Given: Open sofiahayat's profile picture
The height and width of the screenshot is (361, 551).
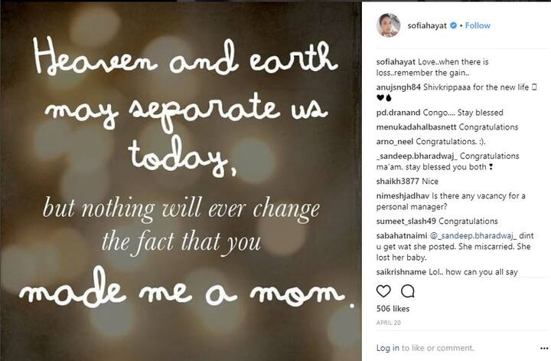Looking at the screenshot, I should point(388,25).
